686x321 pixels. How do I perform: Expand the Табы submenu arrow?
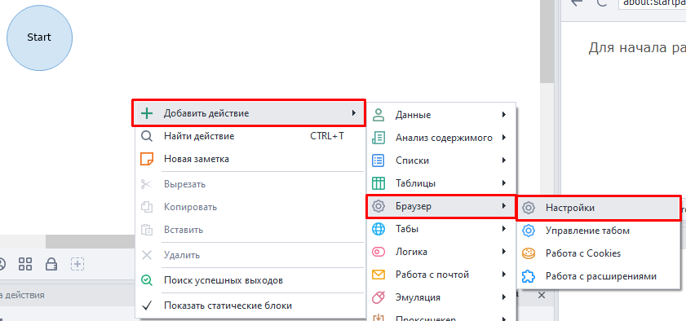[504, 228]
